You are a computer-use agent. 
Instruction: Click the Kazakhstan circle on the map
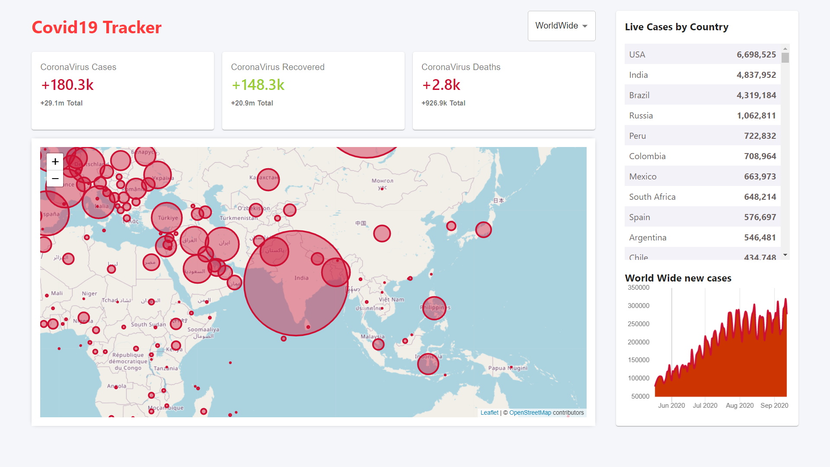[x=268, y=179]
